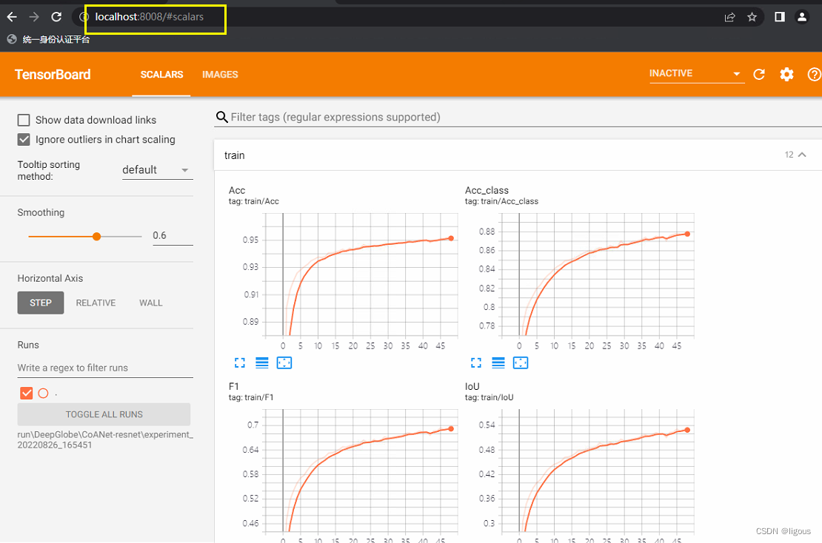Open the TensorBoard help question mark icon
Image resolution: width=822 pixels, height=543 pixels.
[814, 75]
